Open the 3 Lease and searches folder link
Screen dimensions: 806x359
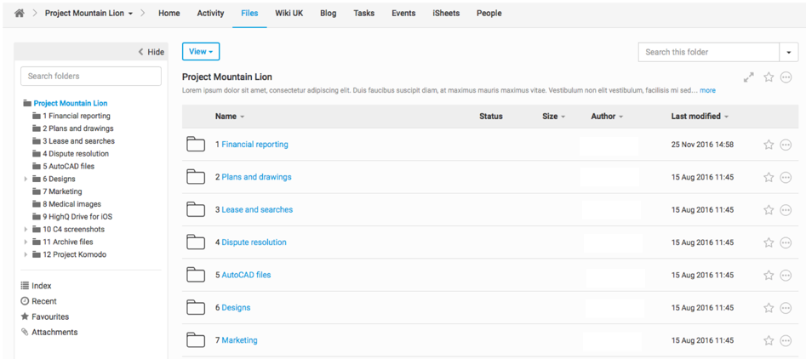pos(256,210)
